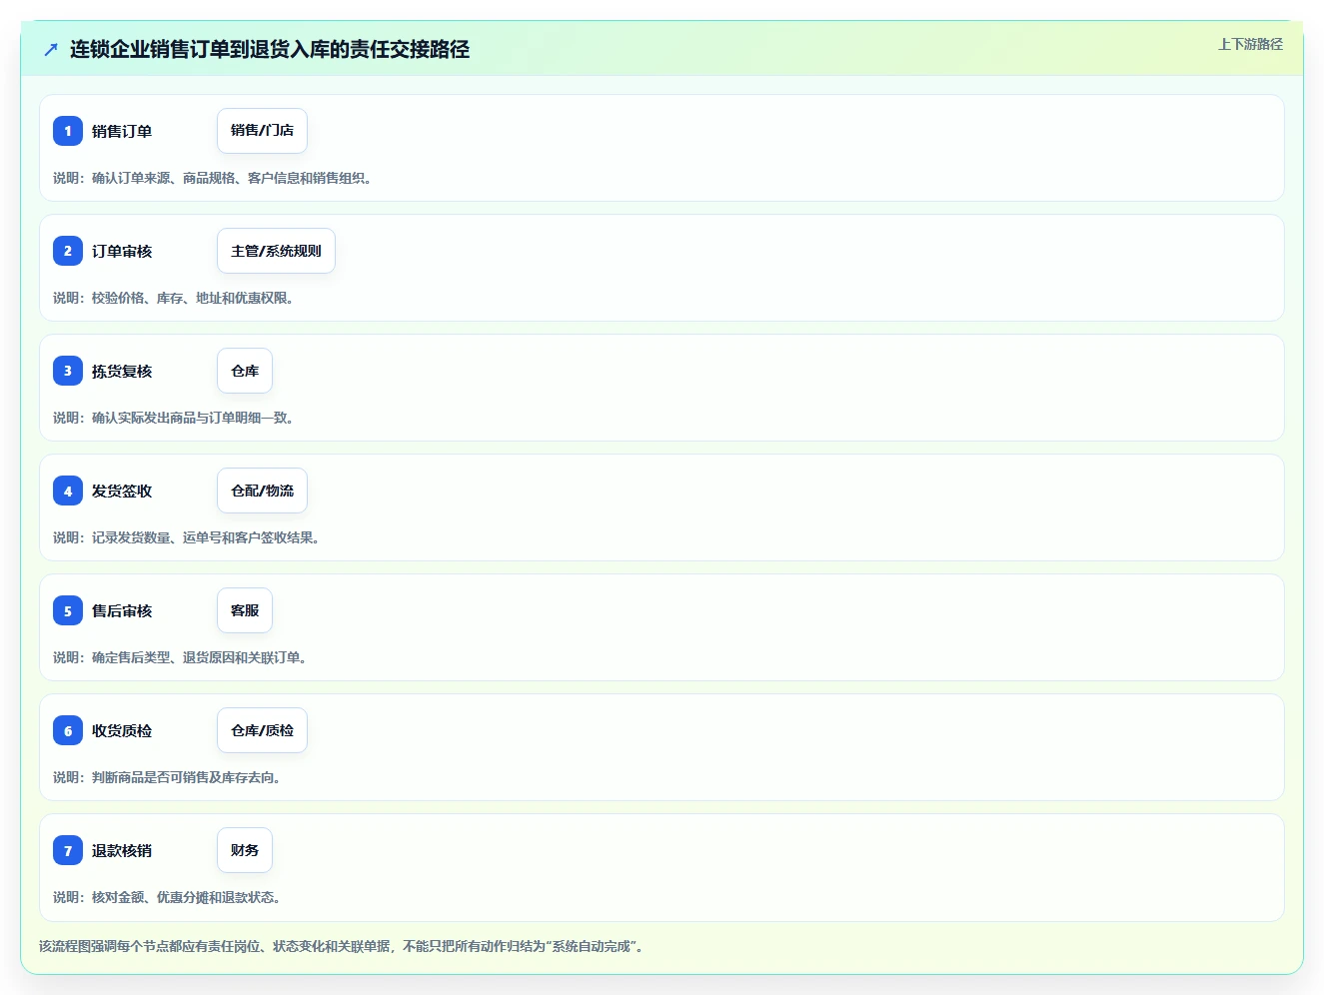Viewport: 1324px width, 995px height.
Task: Click the step 6 number badge
Action: click(x=68, y=730)
